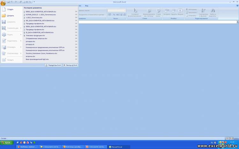This screenshot has height=149, width=239.
Task: Click the Параметры Excel button
Action: point(53,65)
